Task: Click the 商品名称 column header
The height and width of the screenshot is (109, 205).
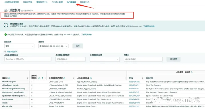Action: point(149,78)
